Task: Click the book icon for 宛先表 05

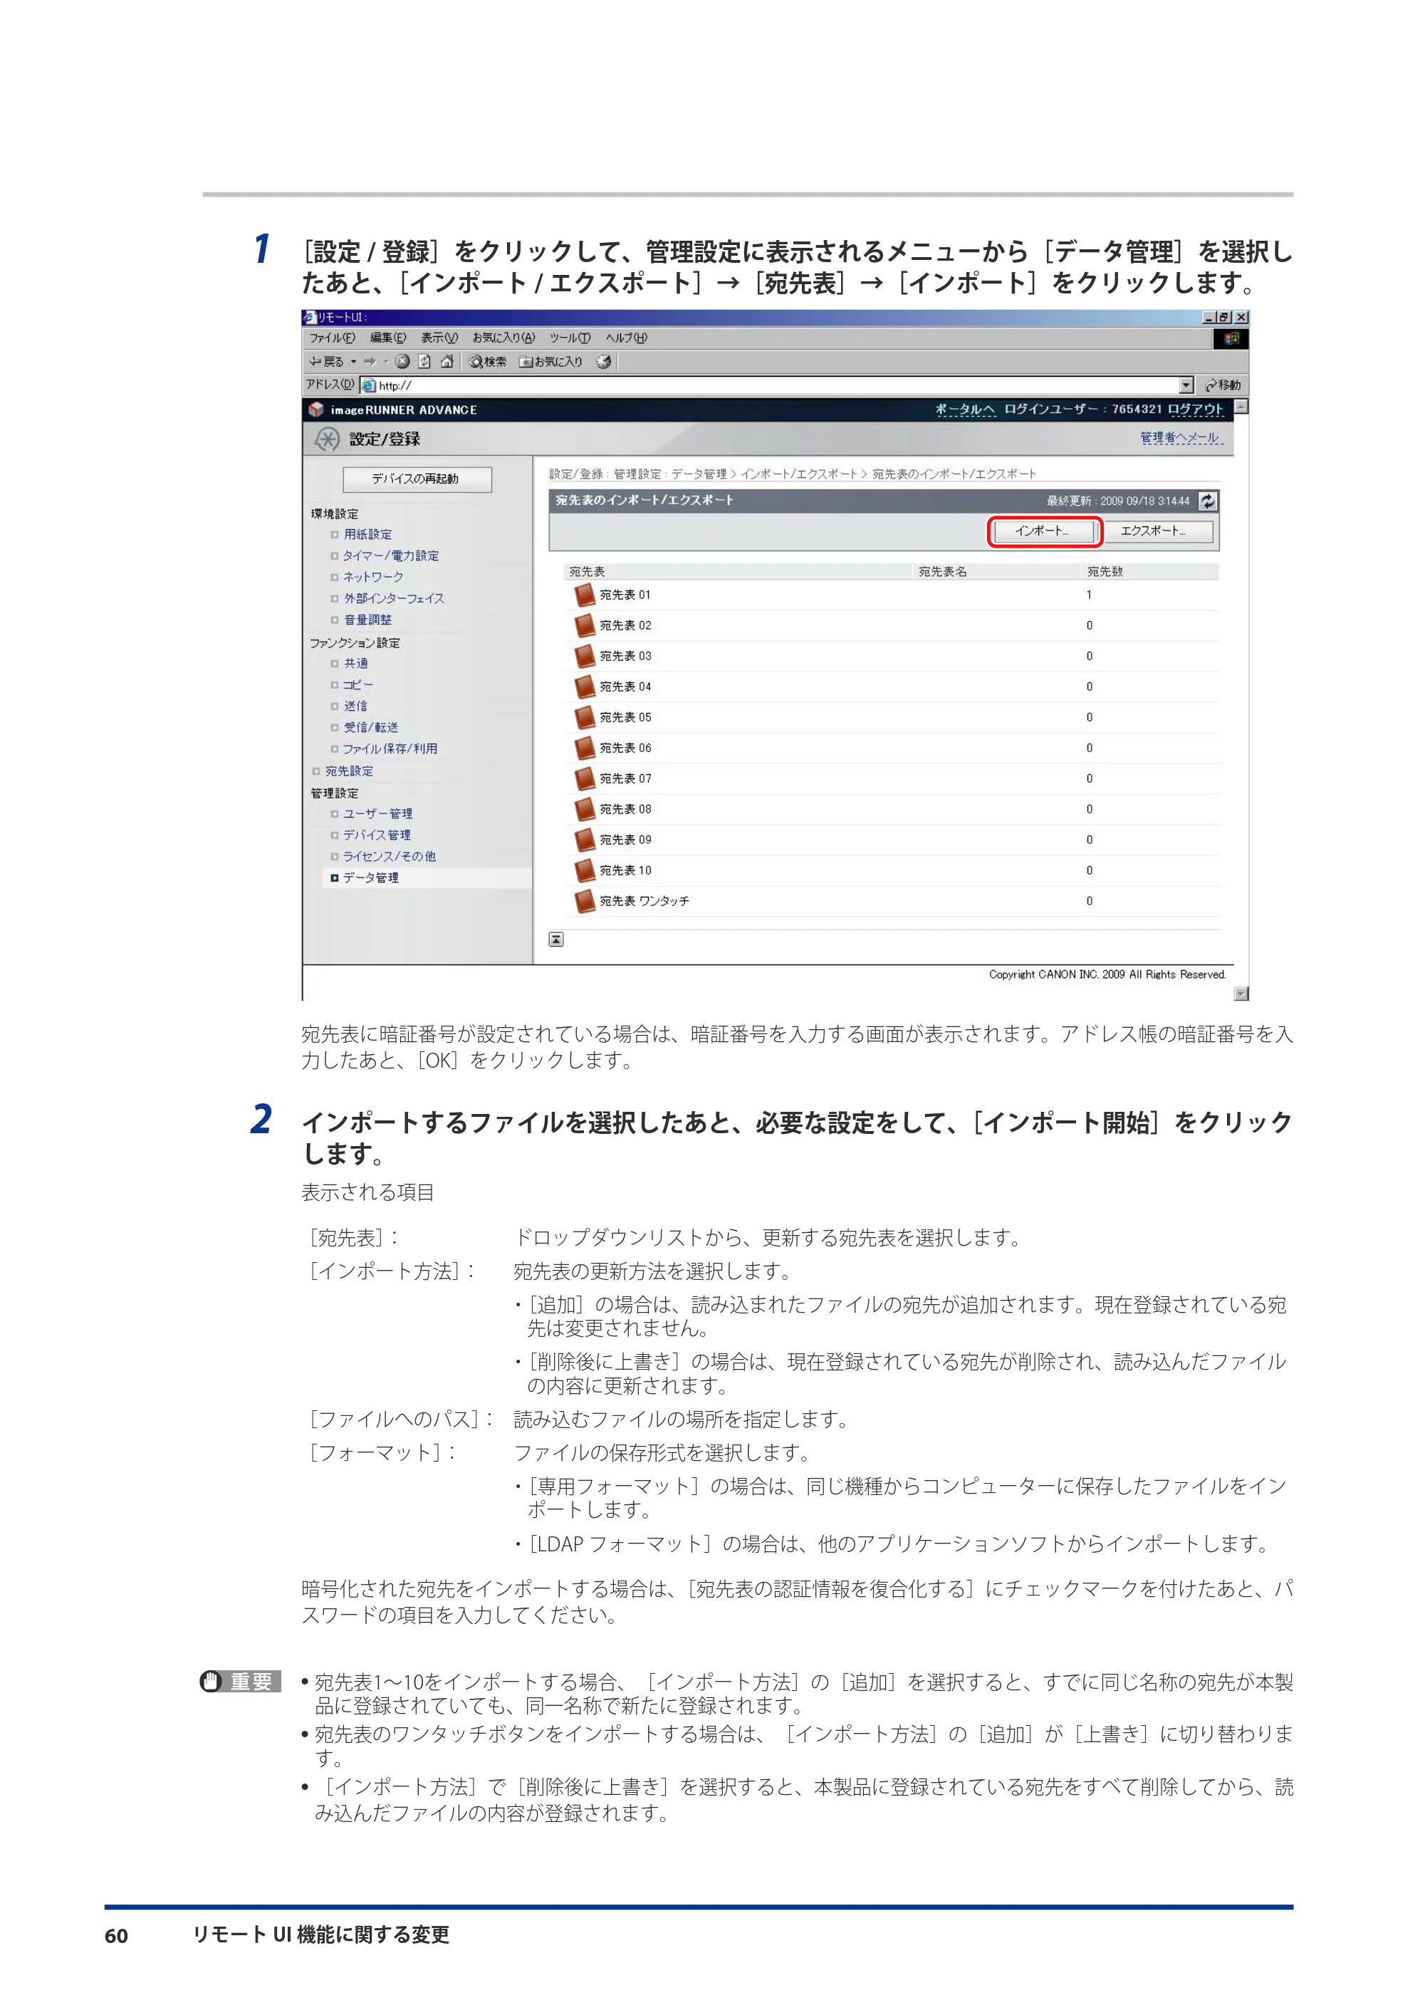Action: 585,718
